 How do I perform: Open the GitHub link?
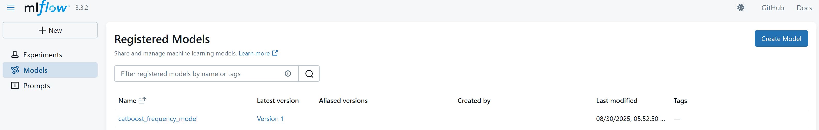[x=772, y=8]
